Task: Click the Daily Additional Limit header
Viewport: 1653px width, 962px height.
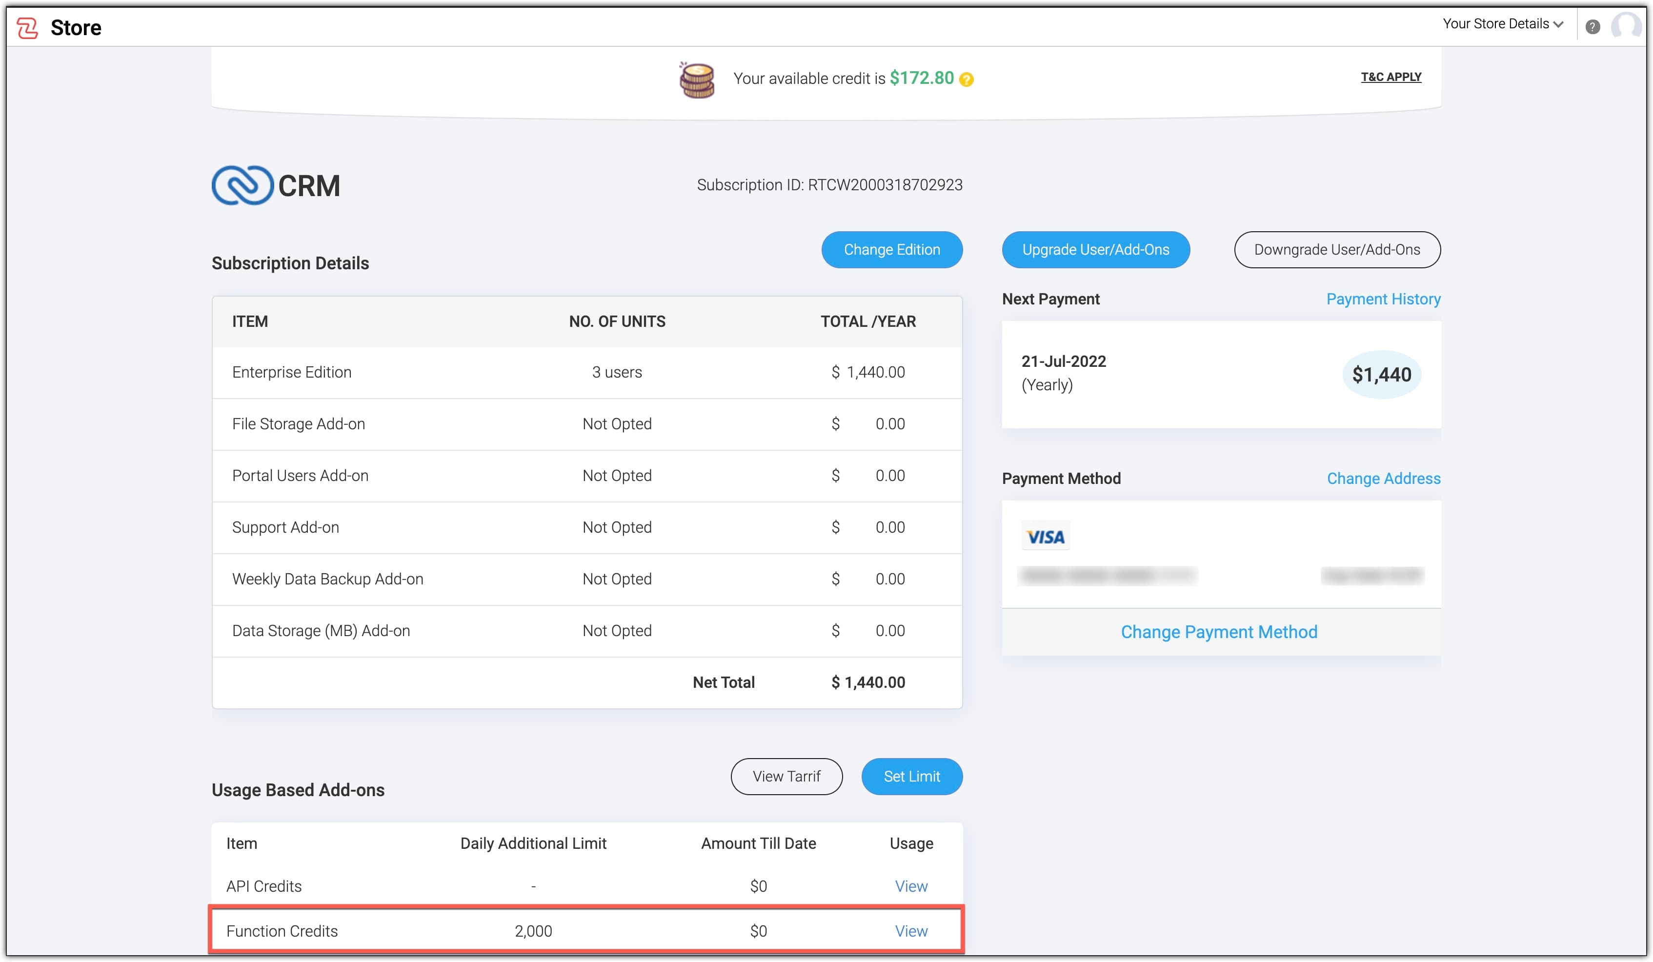Action: 533,843
